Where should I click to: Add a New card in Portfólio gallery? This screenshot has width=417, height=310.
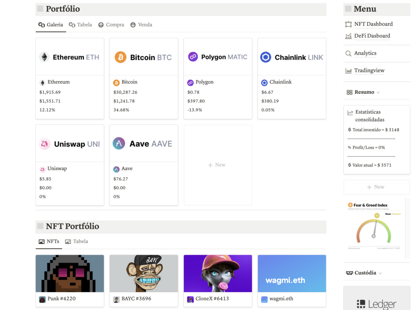coord(217,165)
